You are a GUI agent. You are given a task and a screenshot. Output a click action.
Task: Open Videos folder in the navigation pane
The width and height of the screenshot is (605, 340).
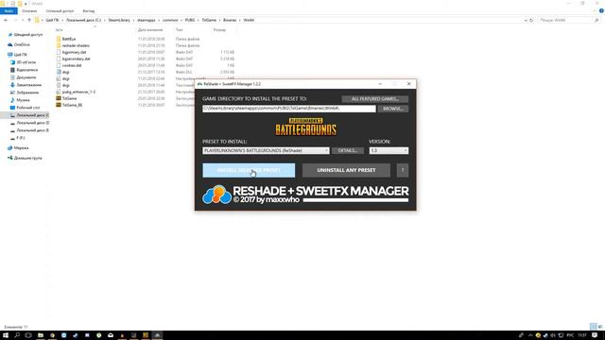tap(26, 70)
